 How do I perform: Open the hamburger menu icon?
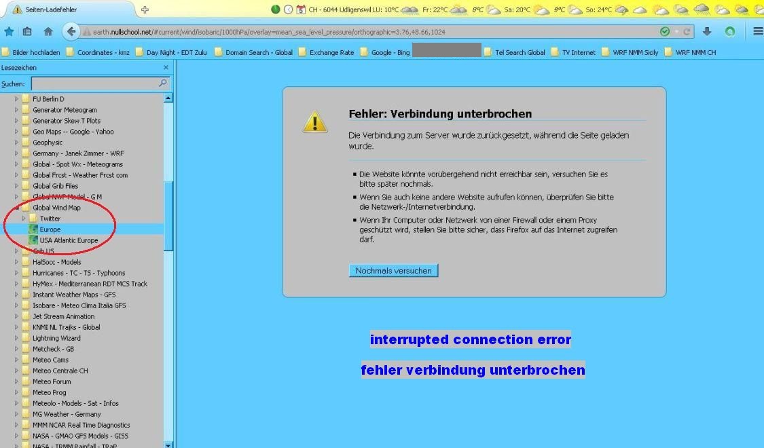point(758,32)
